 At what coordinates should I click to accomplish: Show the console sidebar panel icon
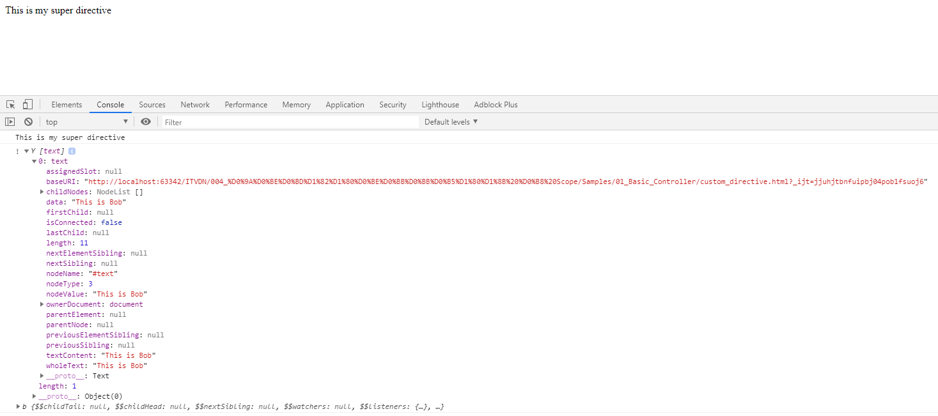click(10, 122)
